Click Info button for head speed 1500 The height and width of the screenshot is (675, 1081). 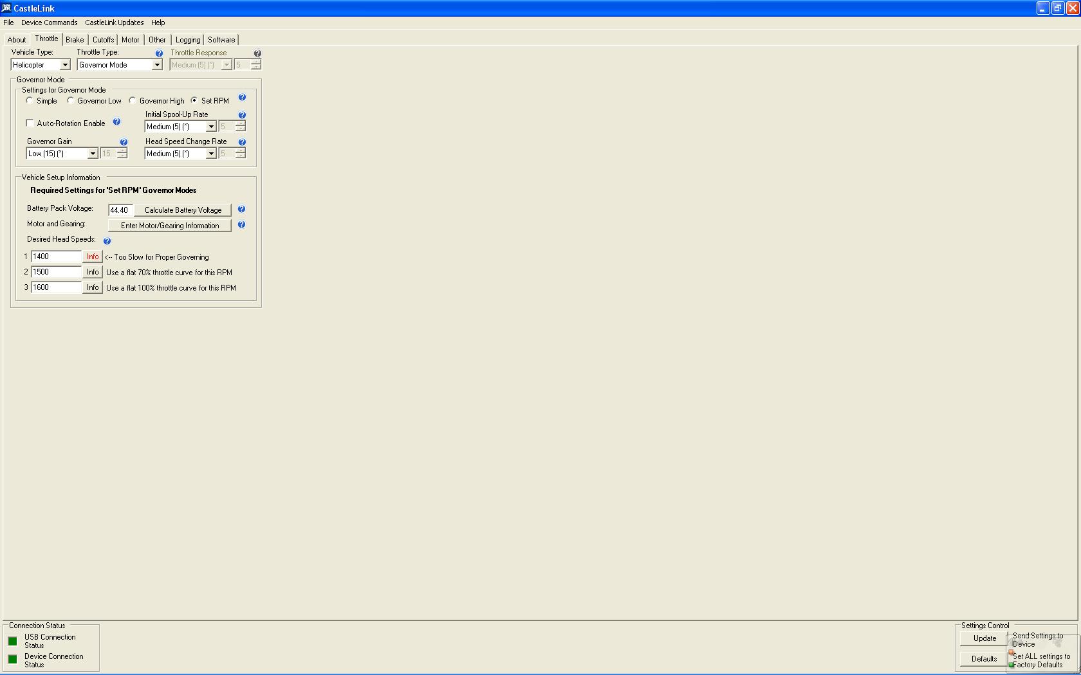pyautogui.click(x=93, y=272)
